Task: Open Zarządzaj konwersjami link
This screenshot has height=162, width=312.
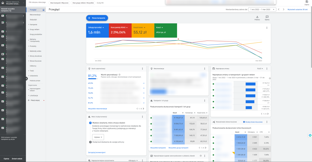Action: click(x=97, y=153)
